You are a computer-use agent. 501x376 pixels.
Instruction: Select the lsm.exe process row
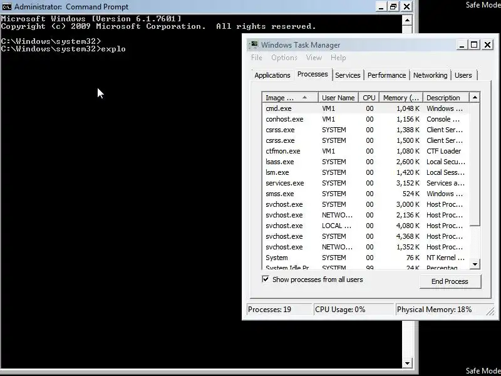[366, 172]
